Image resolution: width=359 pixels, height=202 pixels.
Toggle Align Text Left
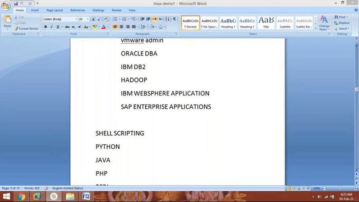(x=115, y=27)
